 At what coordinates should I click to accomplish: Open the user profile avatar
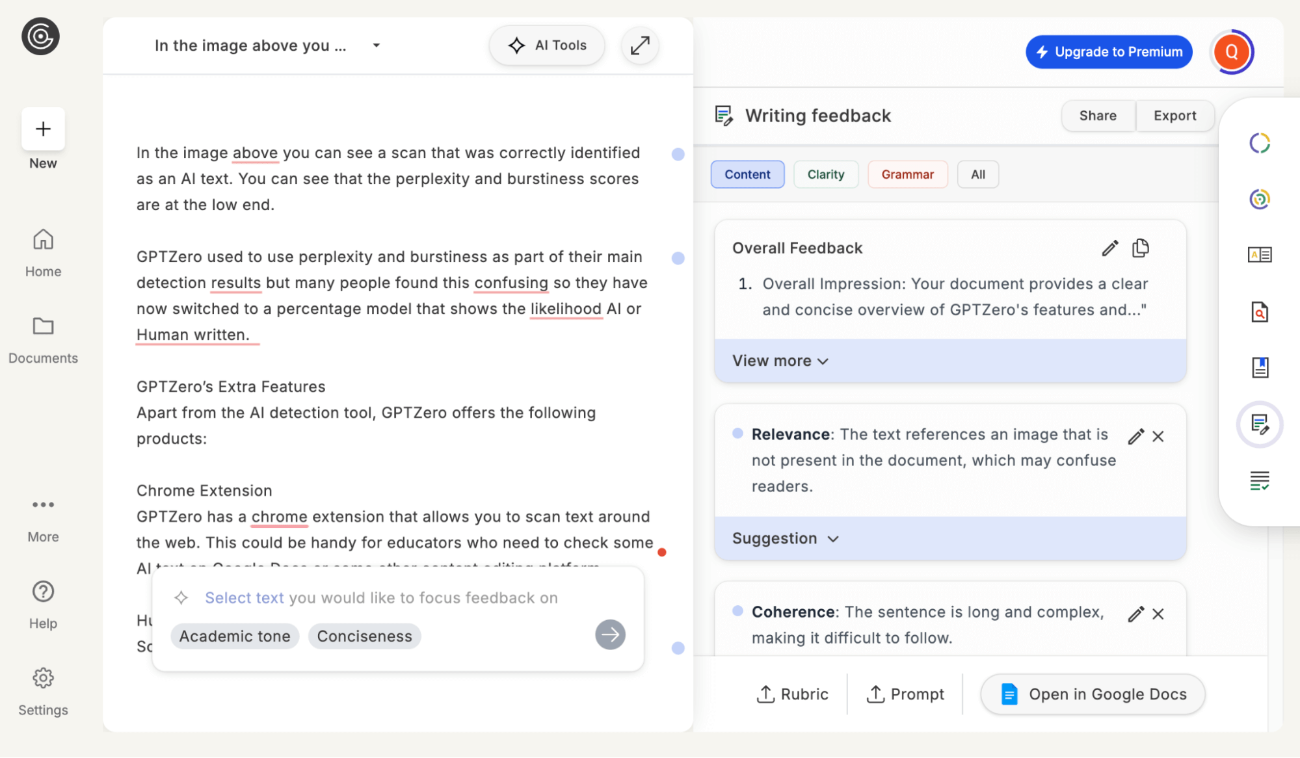1232,52
